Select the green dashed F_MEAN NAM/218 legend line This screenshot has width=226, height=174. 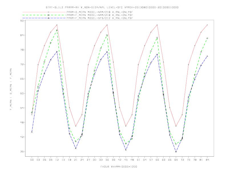pos(44,15)
